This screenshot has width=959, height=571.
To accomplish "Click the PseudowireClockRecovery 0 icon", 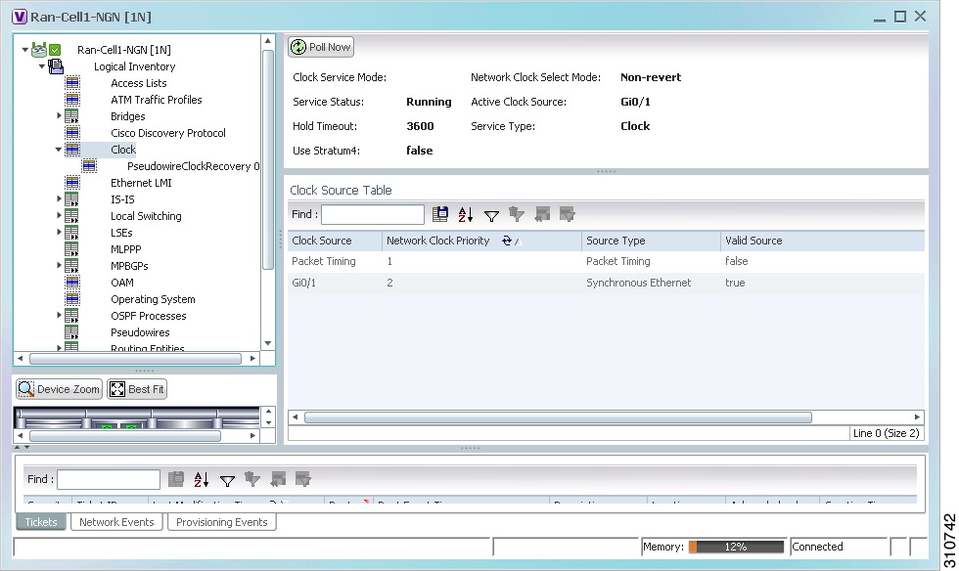I will tap(89, 165).
